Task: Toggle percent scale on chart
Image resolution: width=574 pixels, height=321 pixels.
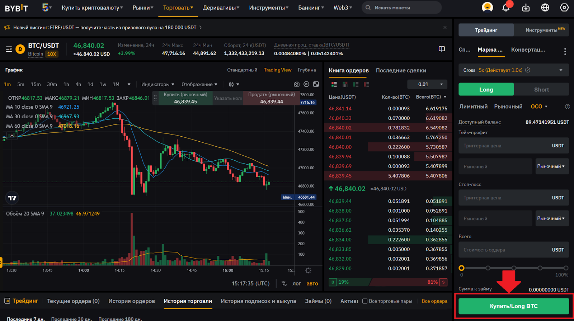Action: pos(284,283)
